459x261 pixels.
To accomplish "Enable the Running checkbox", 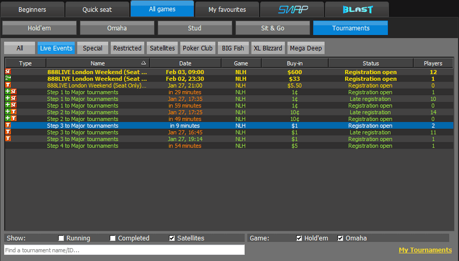I will (x=61, y=238).
